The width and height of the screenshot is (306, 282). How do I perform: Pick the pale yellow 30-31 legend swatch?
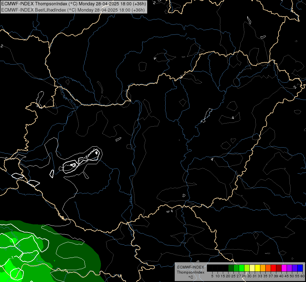tap(252, 268)
